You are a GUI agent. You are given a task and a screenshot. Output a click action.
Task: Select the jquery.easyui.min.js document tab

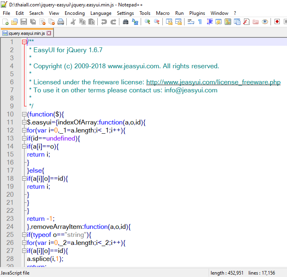pyautogui.click(x=26, y=33)
